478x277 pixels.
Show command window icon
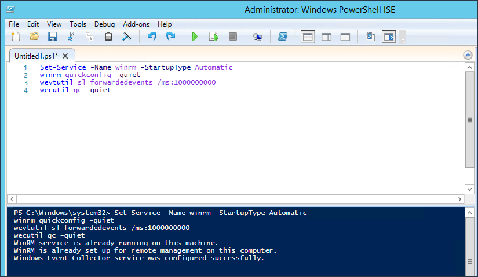[x=370, y=37]
